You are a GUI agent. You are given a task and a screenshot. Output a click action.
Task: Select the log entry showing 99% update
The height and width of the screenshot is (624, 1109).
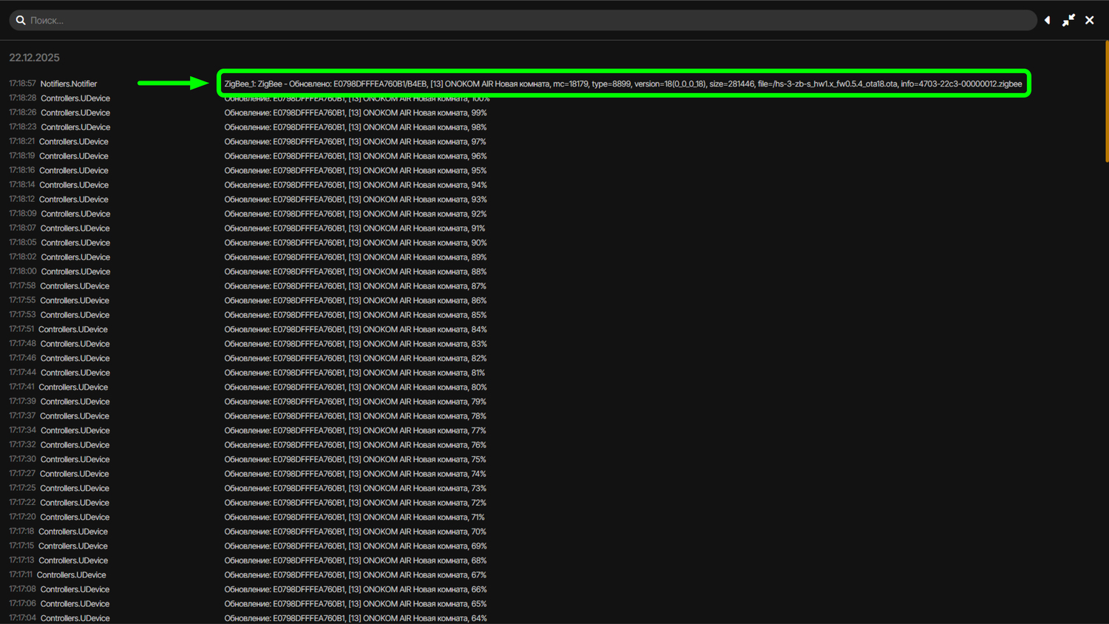coord(355,113)
